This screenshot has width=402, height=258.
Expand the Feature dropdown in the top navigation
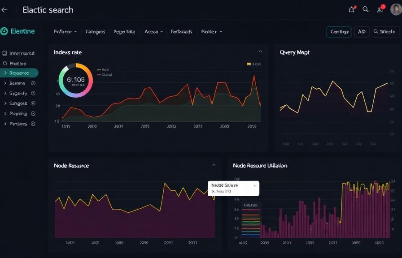64,31
